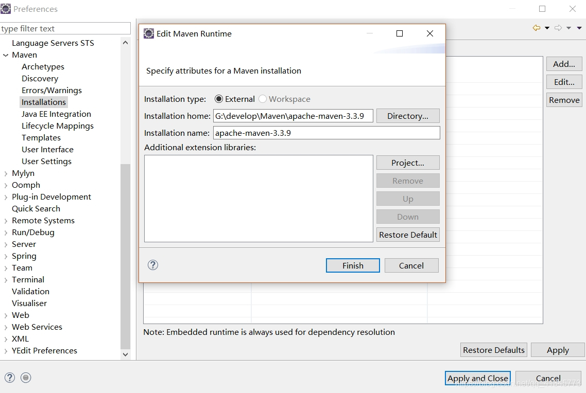
Task: Focus the Installation home path field
Action: tap(294, 116)
